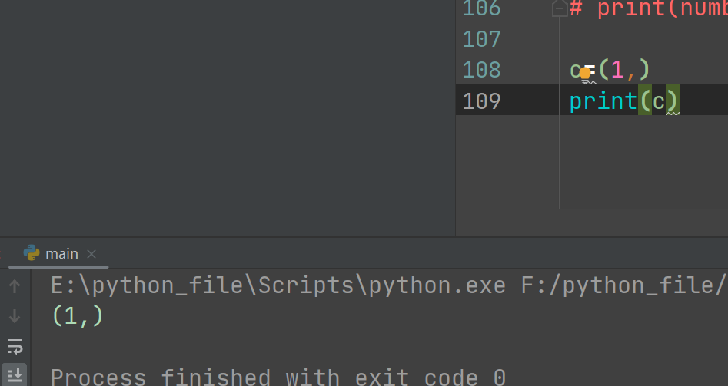This screenshot has width=728, height=386.
Task: Click the down arrow in the Run toolbar
Action: 15,316
